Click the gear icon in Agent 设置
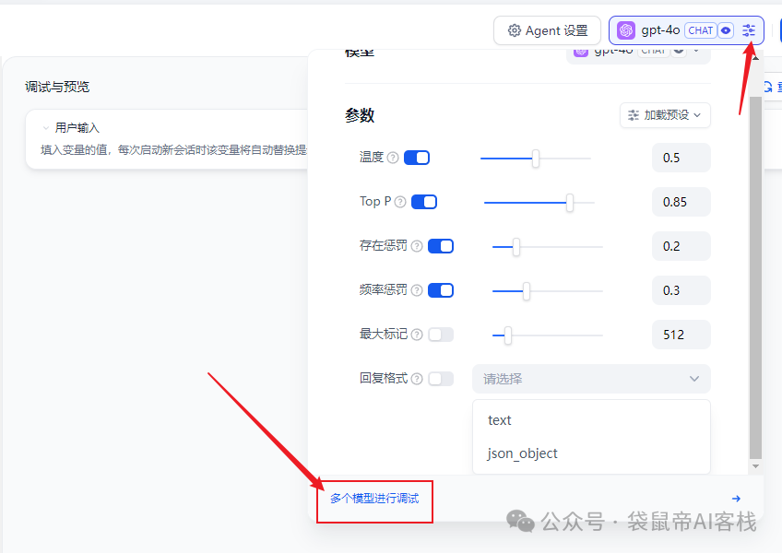Screen dimensions: 782x553 click(x=515, y=30)
